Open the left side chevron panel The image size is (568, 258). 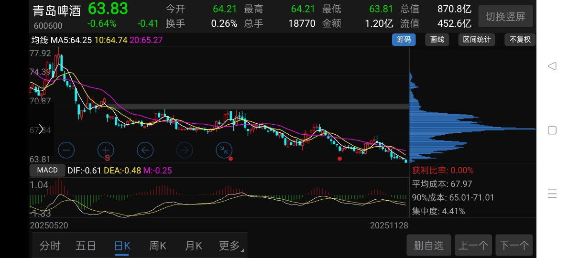point(41,129)
